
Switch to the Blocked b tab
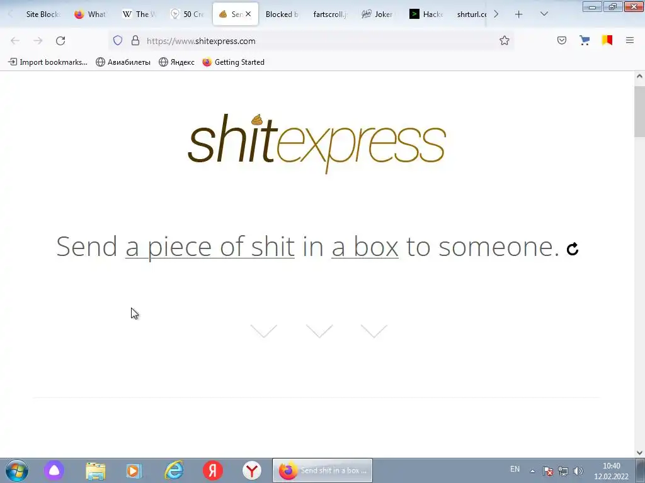tap(282, 14)
